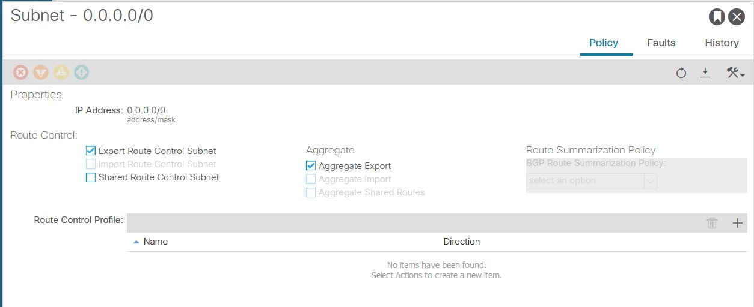This screenshot has width=754, height=307.
Task: Toggle the Aggregate Export checkbox
Action: click(x=311, y=166)
